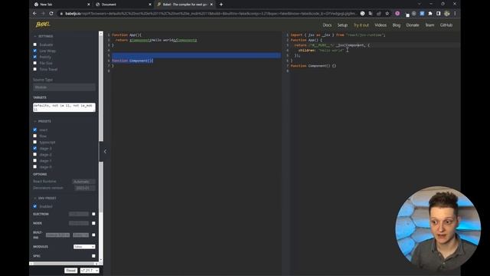Switch to the New Tab browser tab

coord(62,5)
